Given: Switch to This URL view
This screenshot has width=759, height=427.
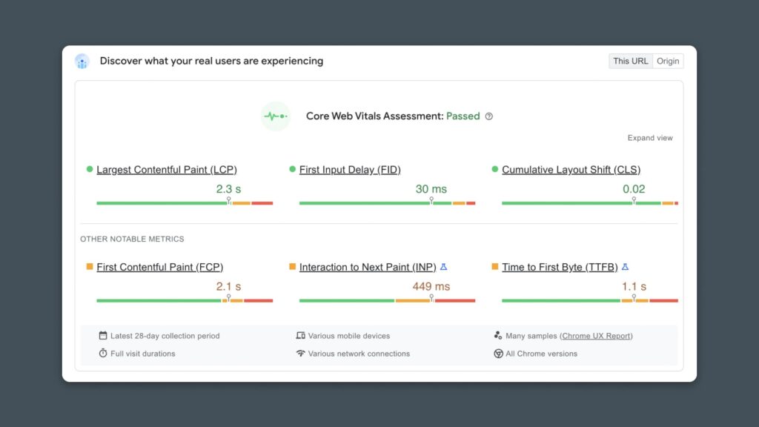Looking at the screenshot, I should click(630, 61).
